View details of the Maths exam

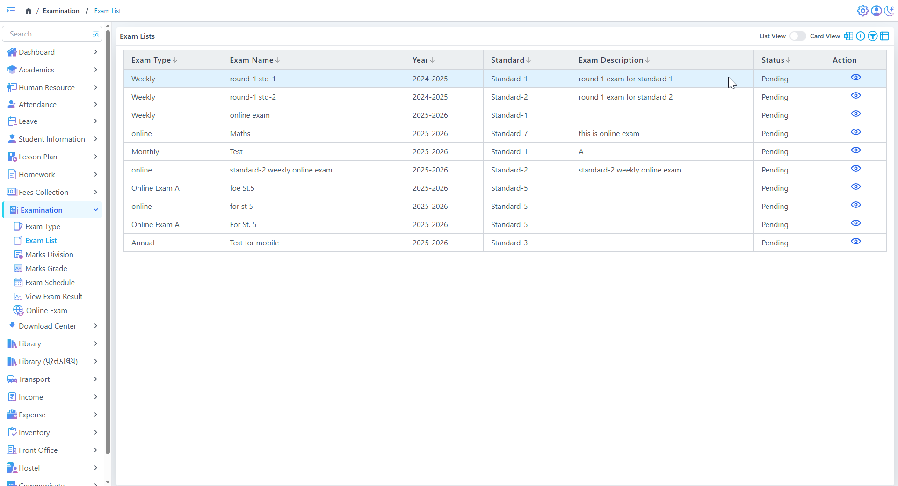(855, 132)
